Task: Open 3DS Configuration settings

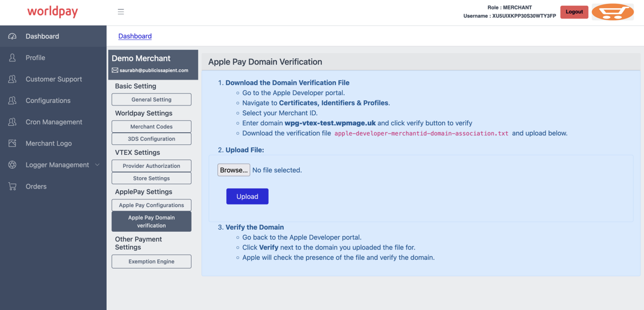Action: point(151,139)
